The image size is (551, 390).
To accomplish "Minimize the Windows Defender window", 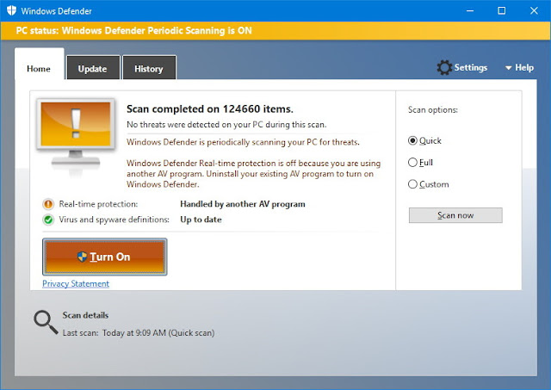I will coord(470,10).
